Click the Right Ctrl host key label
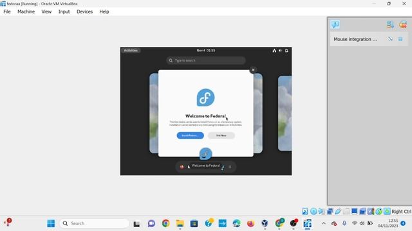Image resolution: width=412 pixels, height=231 pixels. pos(402,211)
